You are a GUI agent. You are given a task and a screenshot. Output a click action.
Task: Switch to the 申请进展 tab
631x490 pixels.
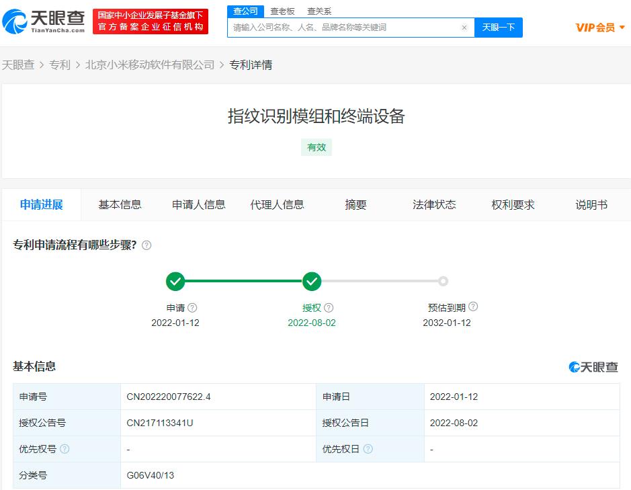(x=42, y=205)
